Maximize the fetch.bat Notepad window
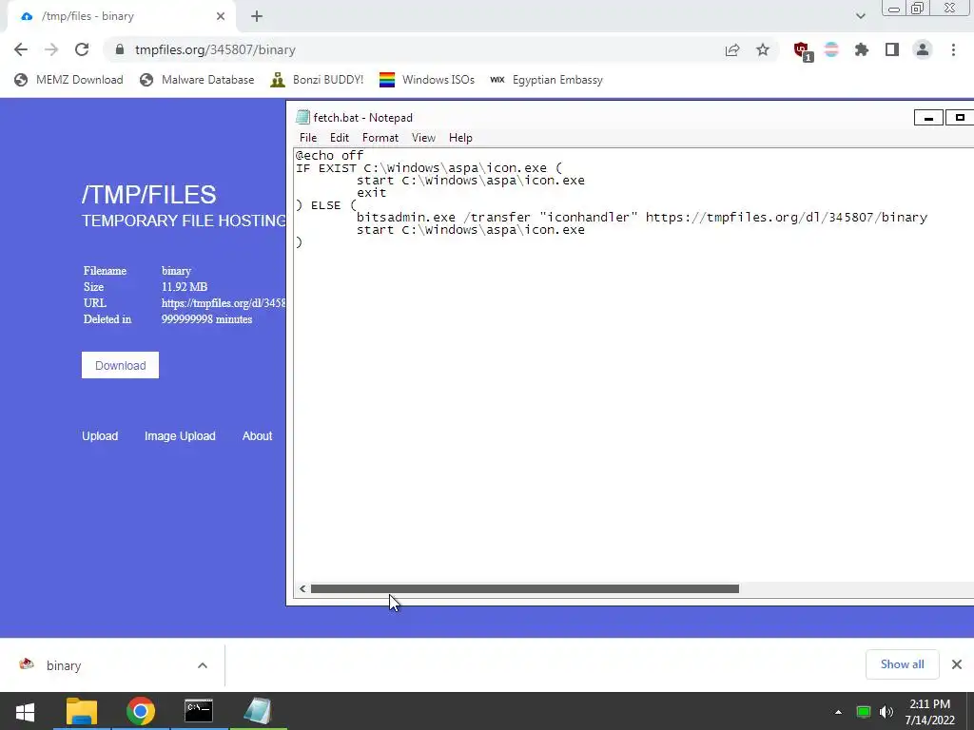The image size is (974, 730). click(x=960, y=117)
